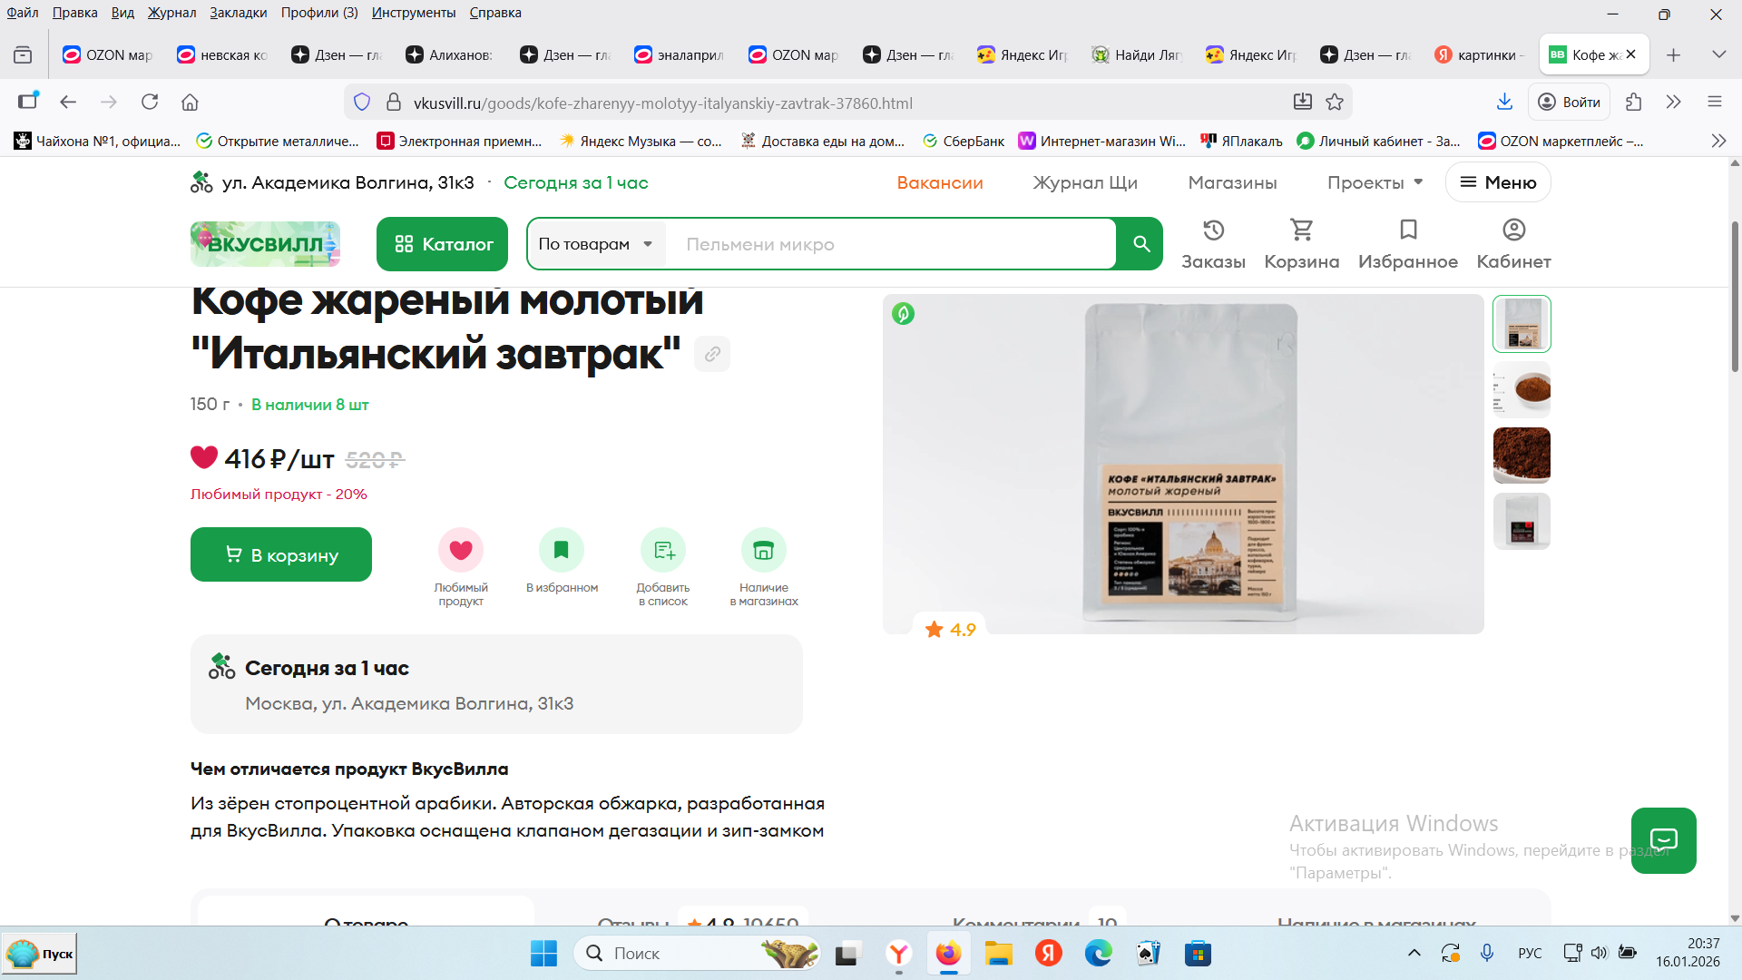Image resolution: width=1742 pixels, height=980 pixels.
Task: Open the Инструменты menu
Action: click(x=414, y=13)
